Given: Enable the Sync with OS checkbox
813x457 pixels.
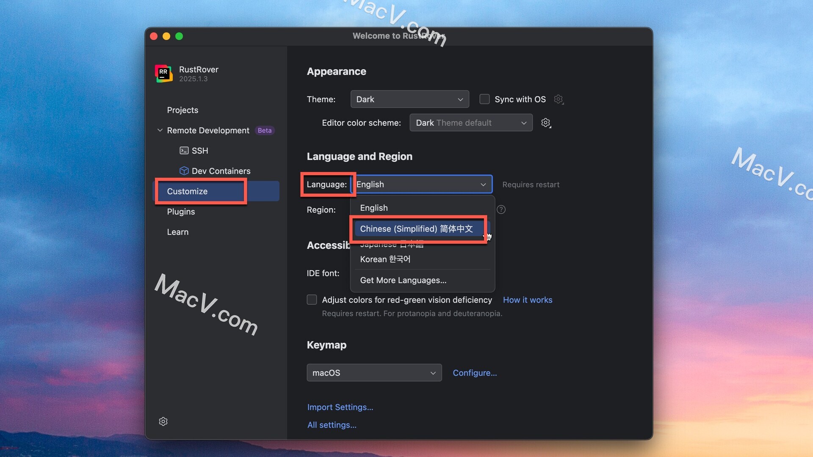Looking at the screenshot, I should pyautogui.click(x=484, y=99).
